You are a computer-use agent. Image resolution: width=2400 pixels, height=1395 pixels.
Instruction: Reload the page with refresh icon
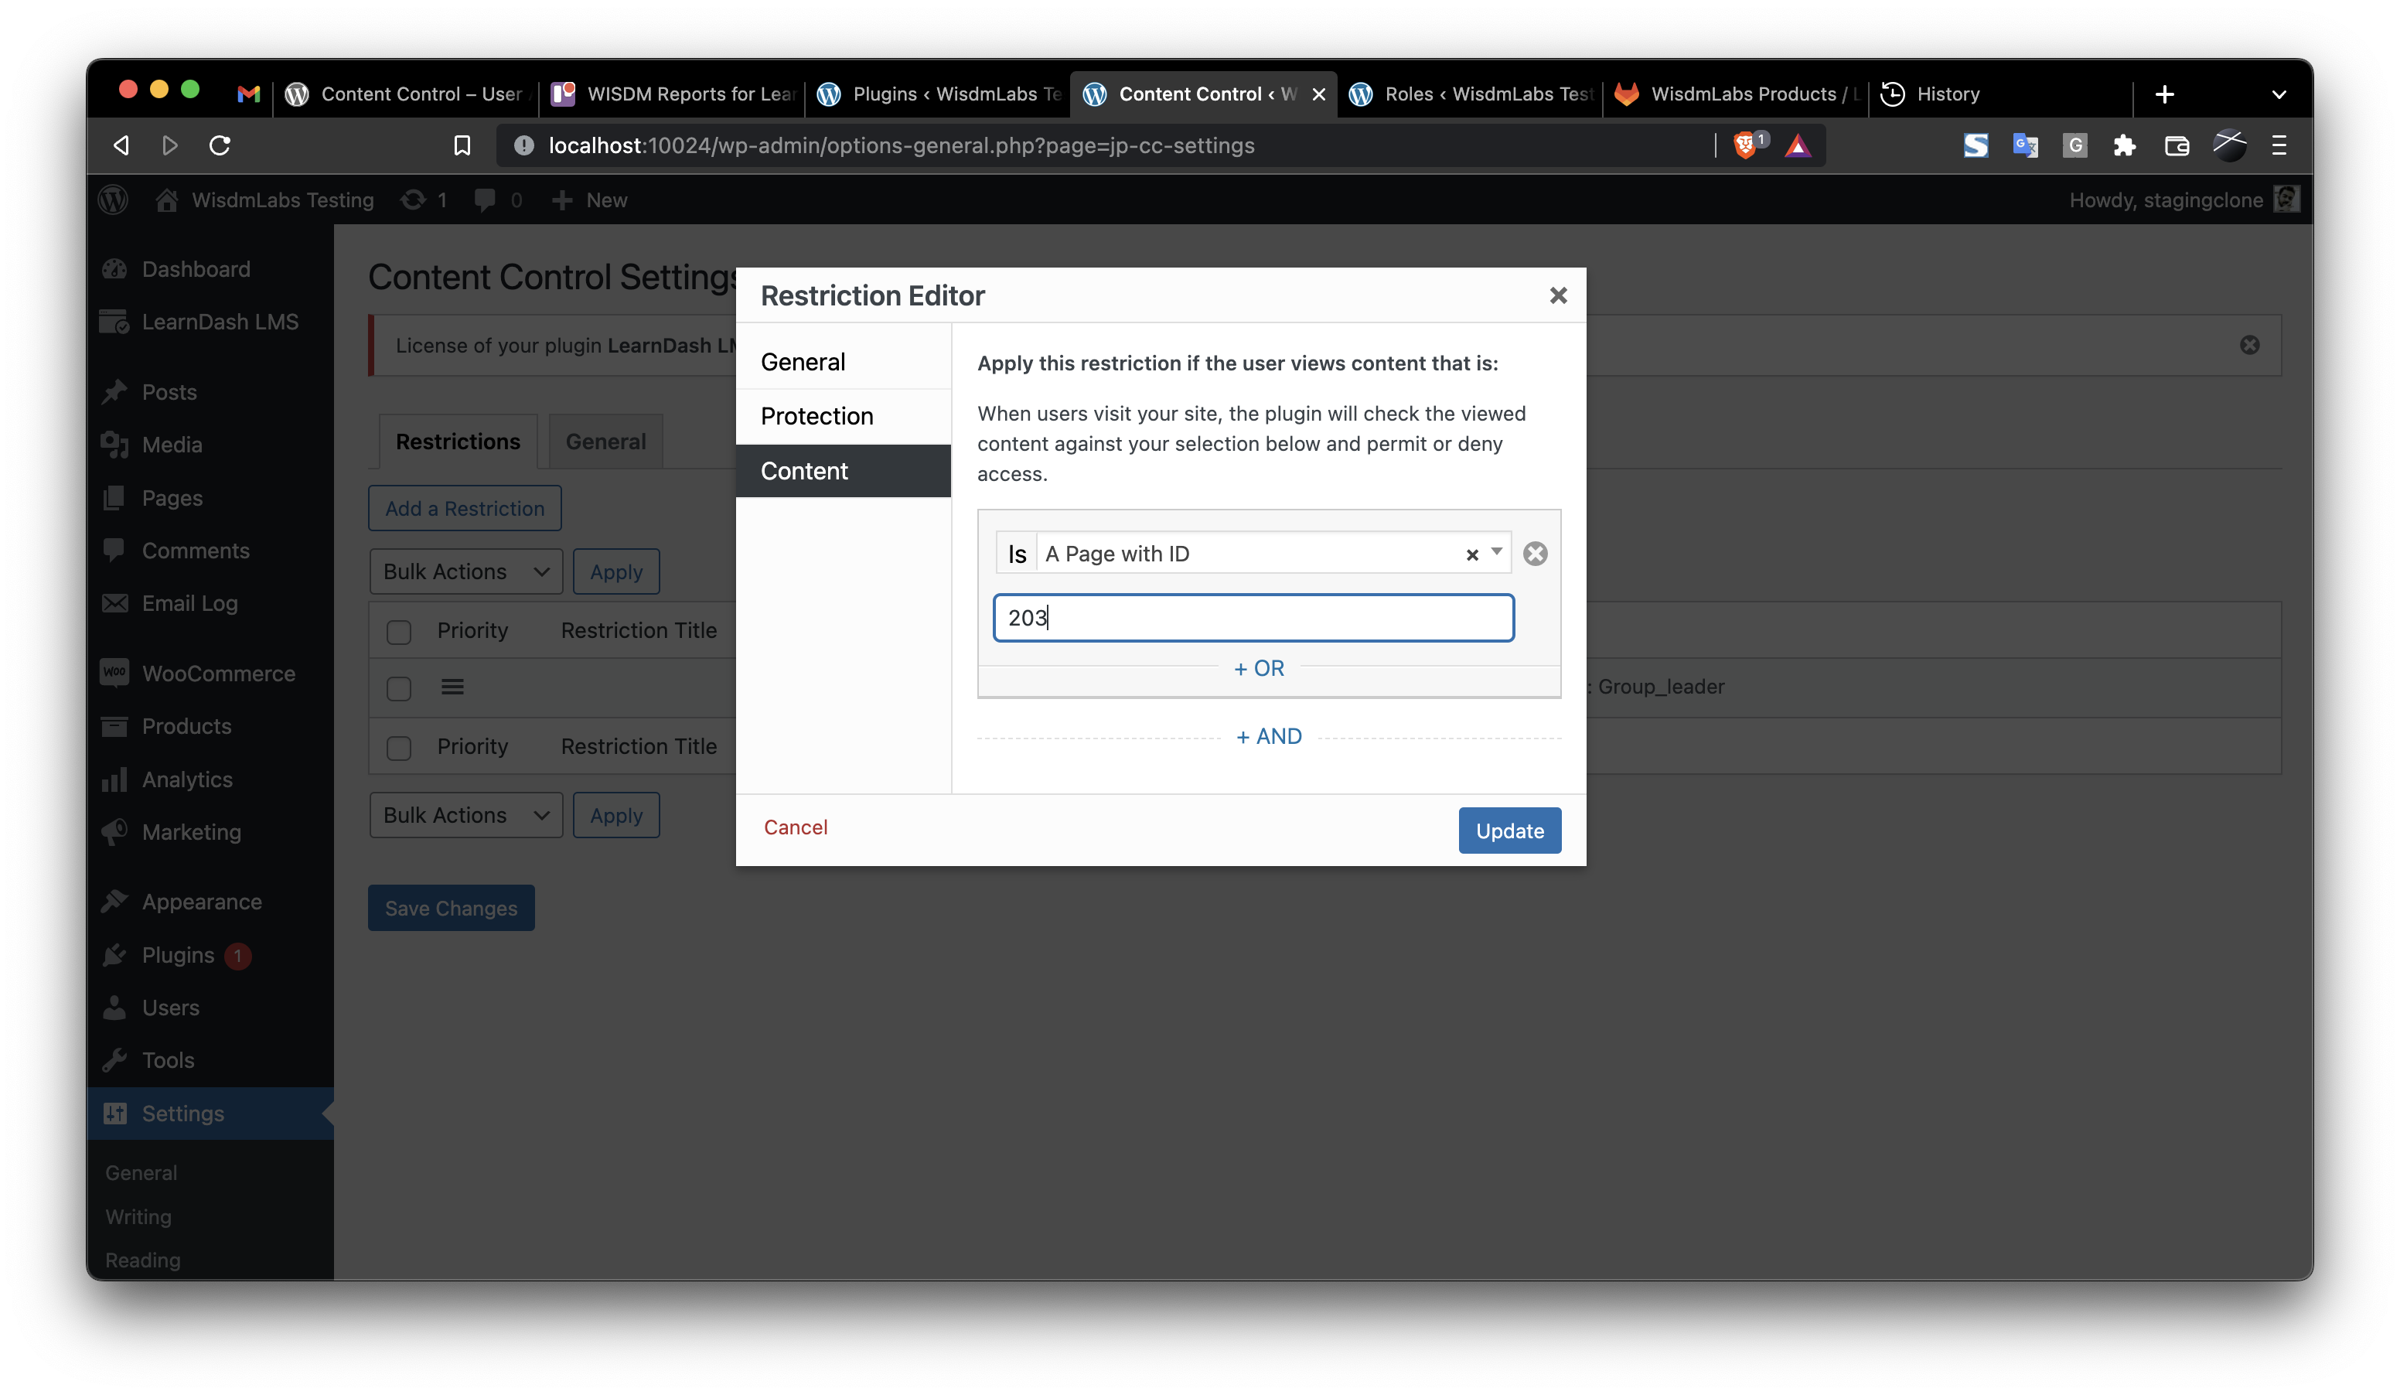pyautogui.click(x=220, y=145)
